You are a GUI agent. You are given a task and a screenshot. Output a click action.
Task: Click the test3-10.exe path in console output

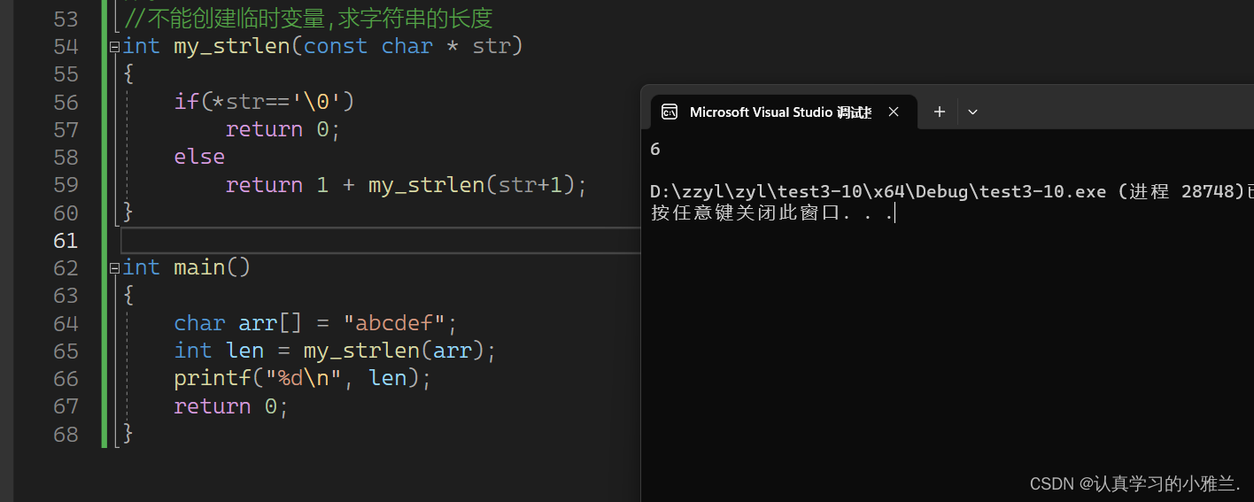[x=878, y=192]
